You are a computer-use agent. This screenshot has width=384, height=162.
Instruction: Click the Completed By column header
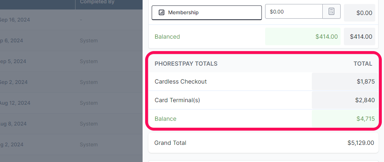(97, 2)
